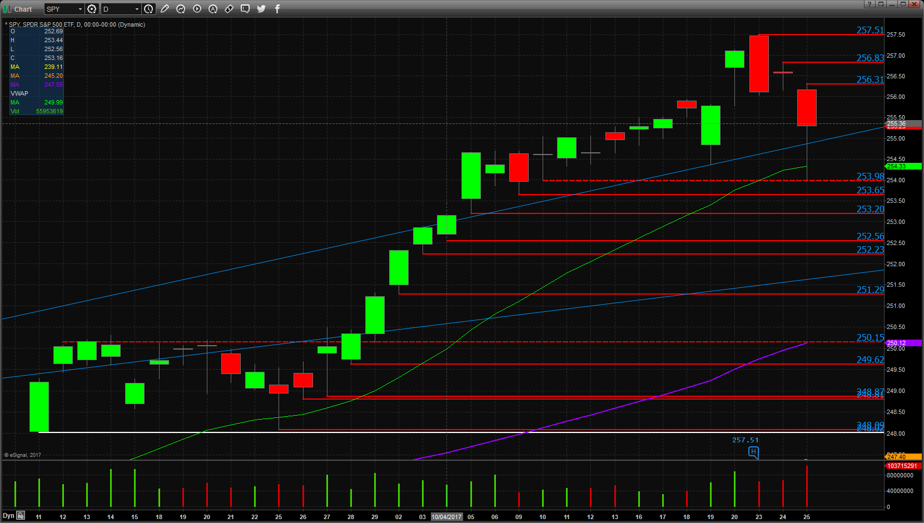
Task: Click the 249.62 line label
Action: point(870,360)
